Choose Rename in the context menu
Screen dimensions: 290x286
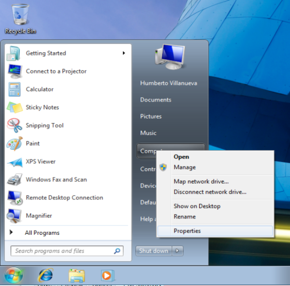[x=215, y=216]
